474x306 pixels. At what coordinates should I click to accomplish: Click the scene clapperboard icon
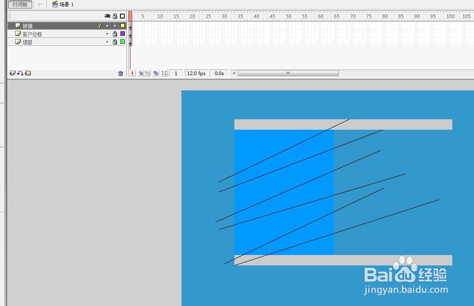(55, 4)
